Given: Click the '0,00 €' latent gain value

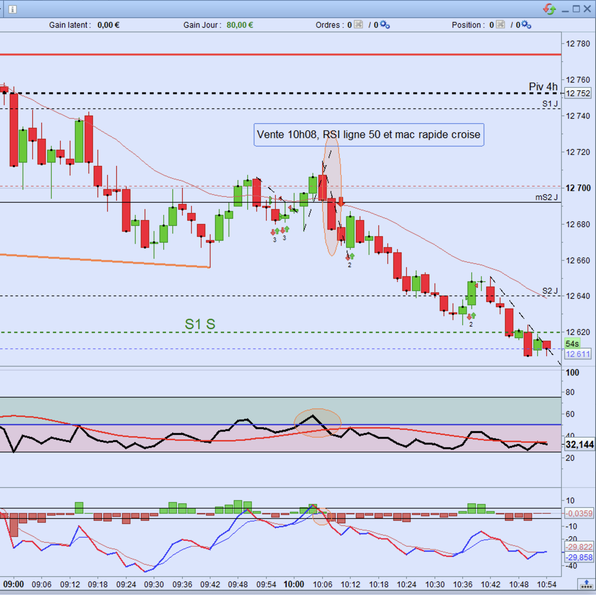Looking at the screenshot, I should pyautogui.click(x=108, y=25).
